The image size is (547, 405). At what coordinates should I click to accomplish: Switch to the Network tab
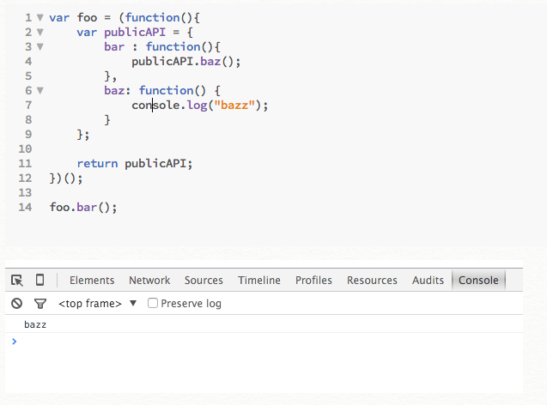tap(149, 281)
